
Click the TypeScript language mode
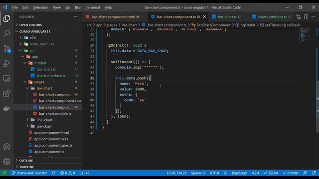click(239, 173)
